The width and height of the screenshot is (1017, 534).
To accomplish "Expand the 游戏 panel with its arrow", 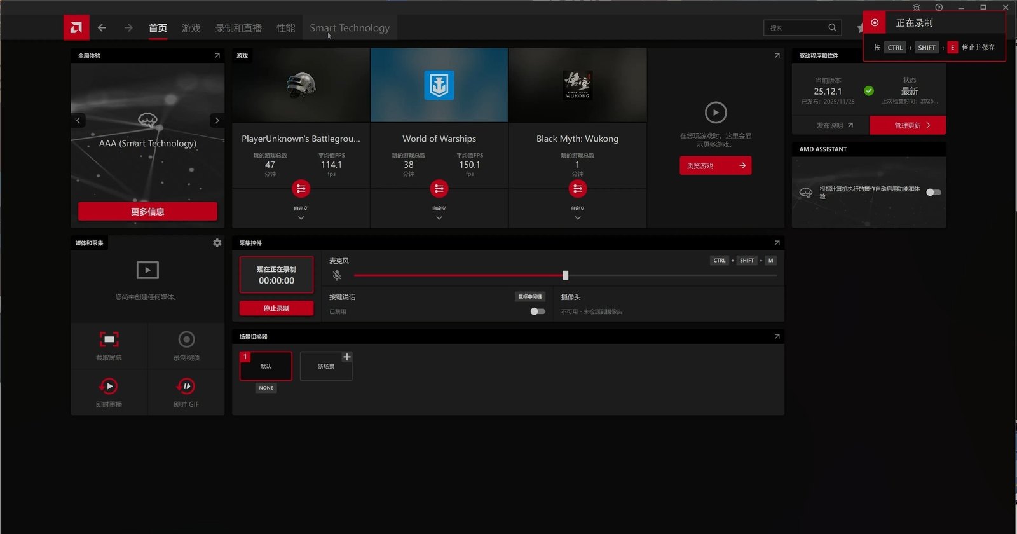I will (x=777, y=56).
